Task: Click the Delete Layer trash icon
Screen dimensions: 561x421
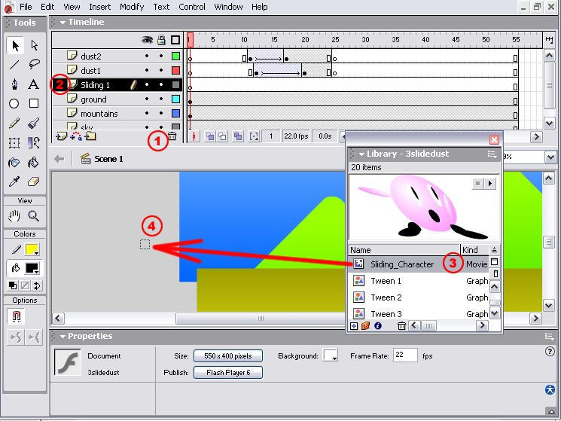Action: coord(172,136)
